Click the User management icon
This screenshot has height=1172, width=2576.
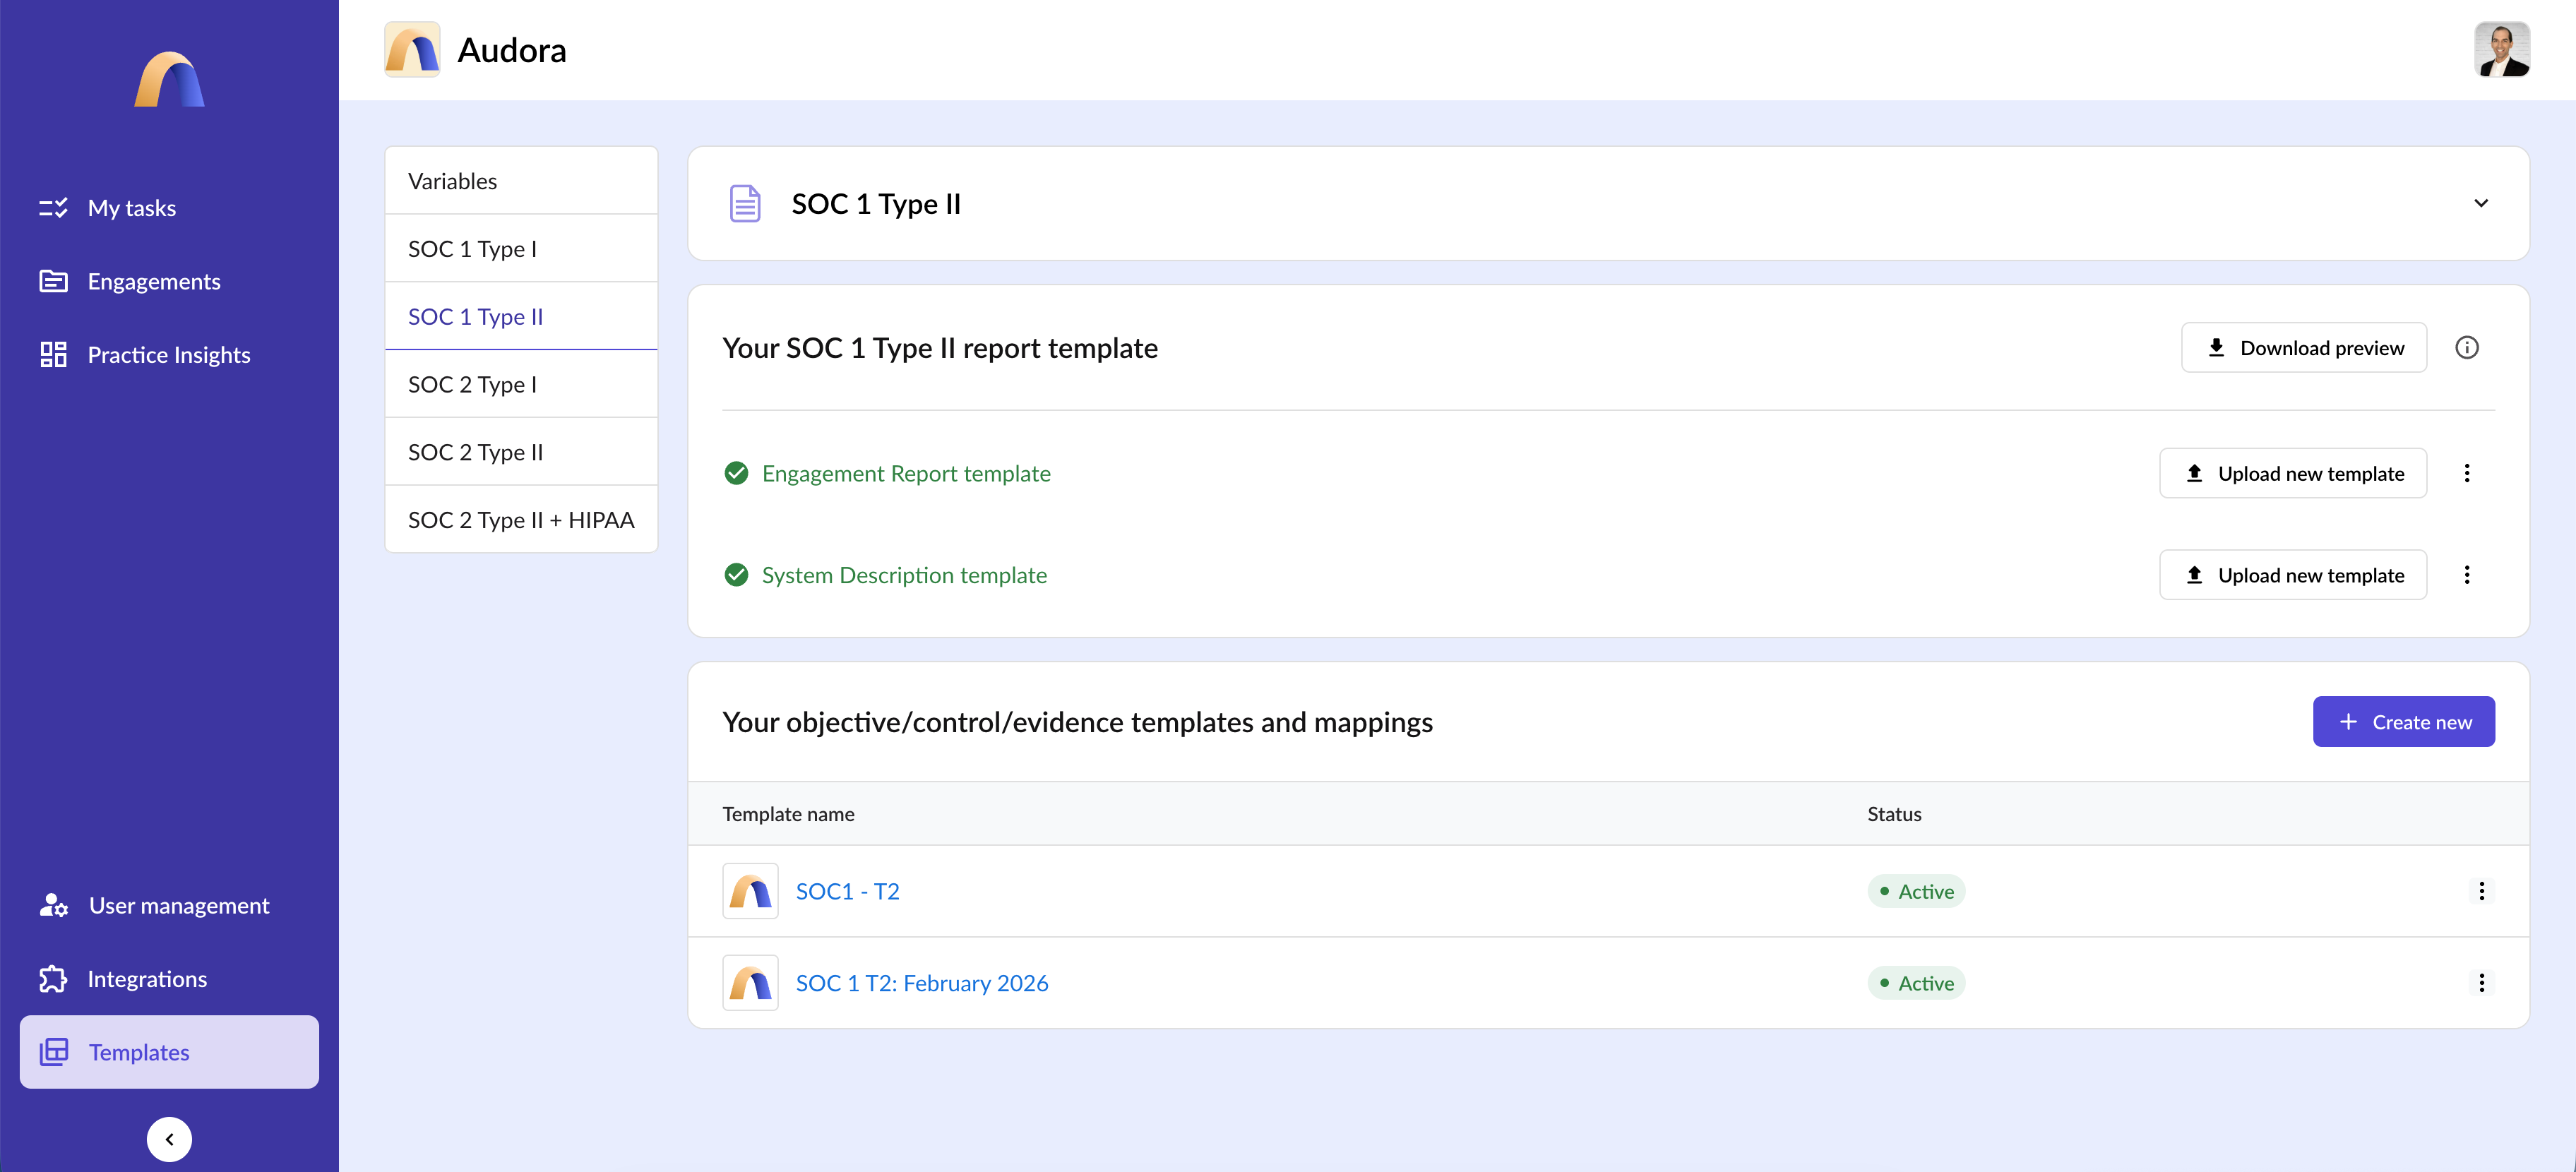(53, 905)
